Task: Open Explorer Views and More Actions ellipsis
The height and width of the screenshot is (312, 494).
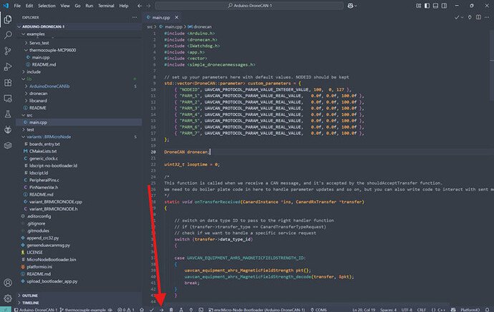Action: pyautogui.click(x=135, y=17)
